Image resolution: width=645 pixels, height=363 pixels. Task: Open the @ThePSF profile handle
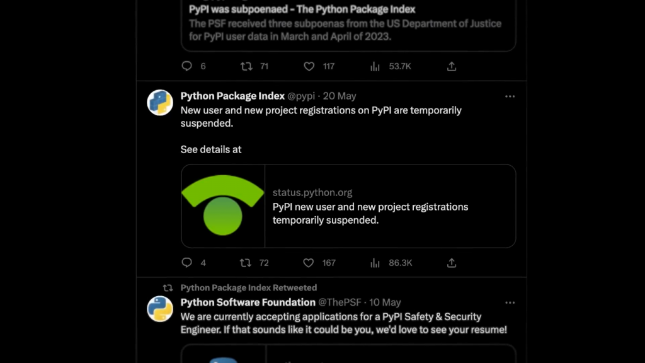[x=341, y=302]
